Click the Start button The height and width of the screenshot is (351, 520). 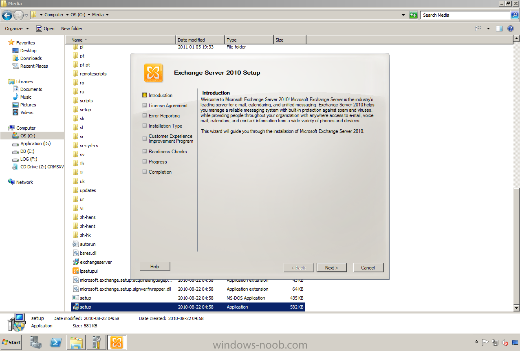point(11,342)
